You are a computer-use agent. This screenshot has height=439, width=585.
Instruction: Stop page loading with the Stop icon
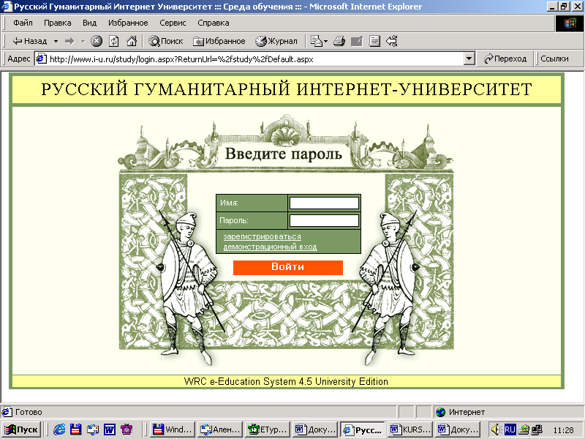tap(97, 41)
